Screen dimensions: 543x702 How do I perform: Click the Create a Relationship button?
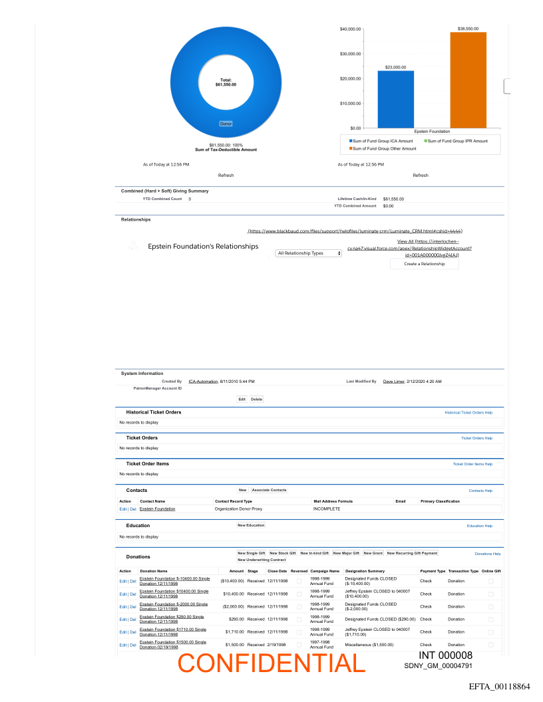424,264
